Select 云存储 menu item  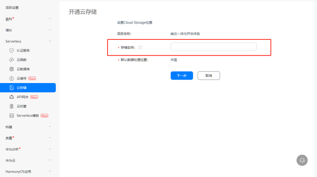pyautogui.click(x=28, y=88)
